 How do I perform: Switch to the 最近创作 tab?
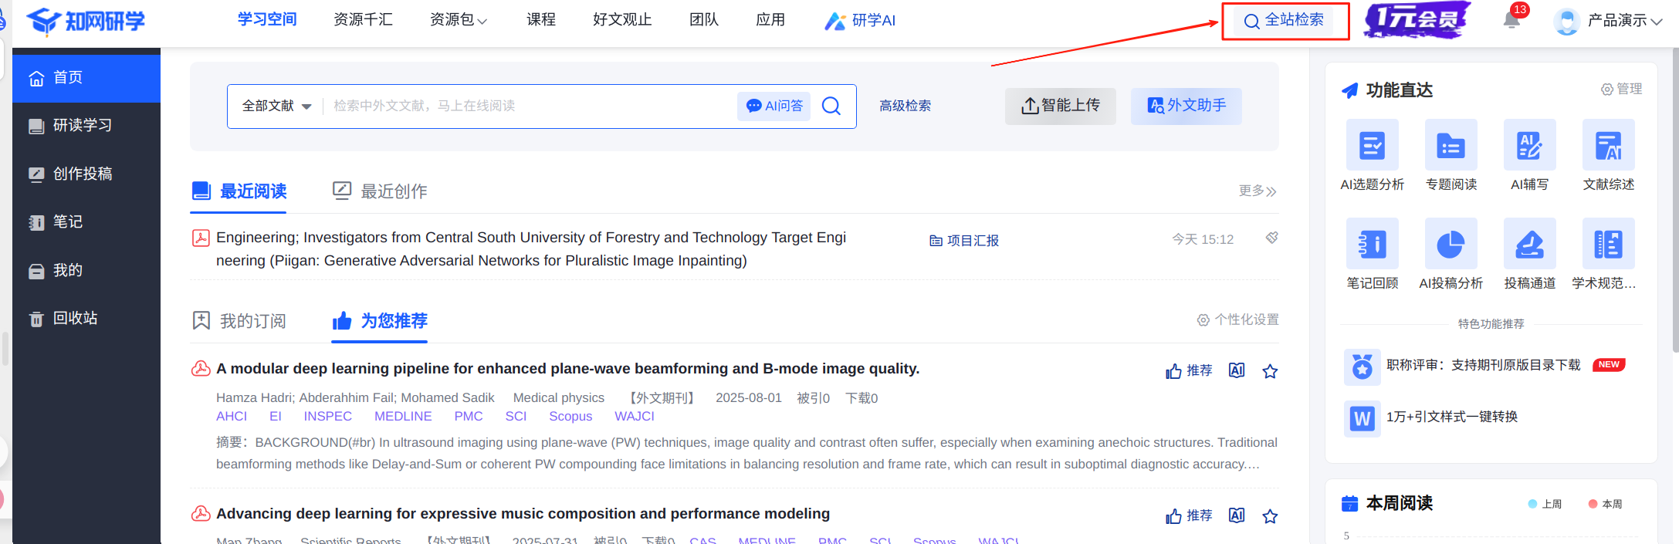tap(380, 191)
